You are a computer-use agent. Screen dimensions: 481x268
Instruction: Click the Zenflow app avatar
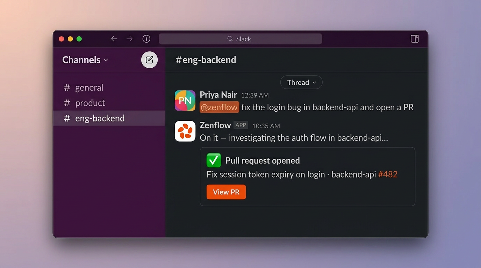coord(185,131)
